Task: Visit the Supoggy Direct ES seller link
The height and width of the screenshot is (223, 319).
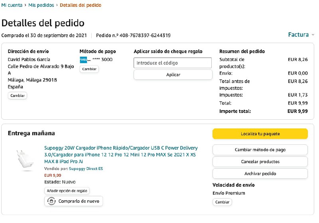Action: pyautogui.click(x=86, y=169)
